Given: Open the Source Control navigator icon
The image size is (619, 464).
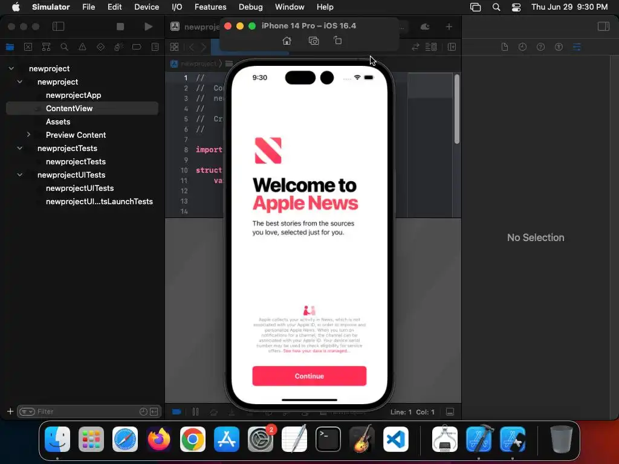Looking at the screenshot, I should pyautogui.click(x=28, y=47).
